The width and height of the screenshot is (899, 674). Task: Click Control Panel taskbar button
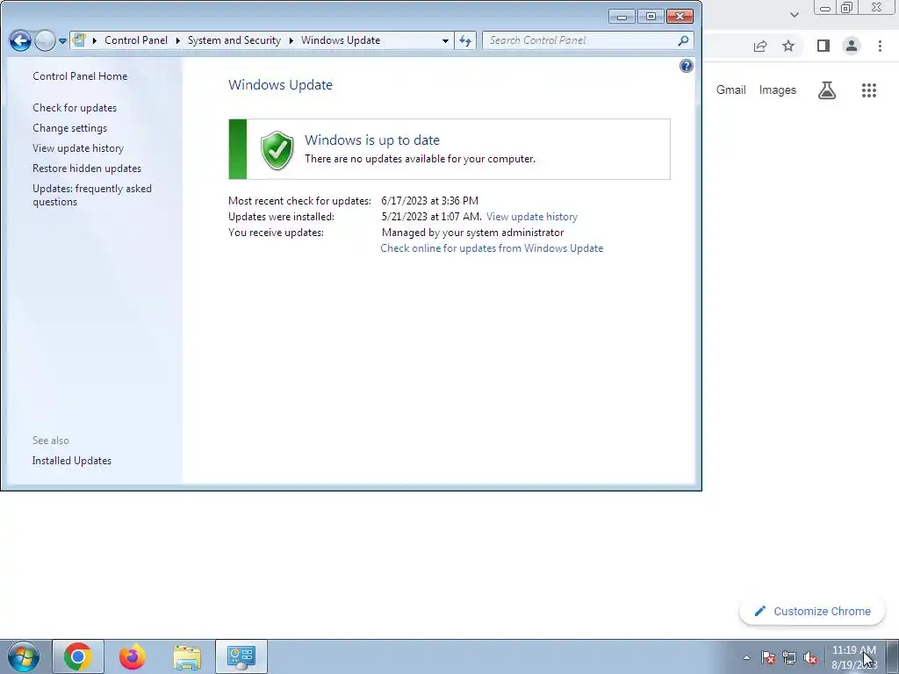241,656
